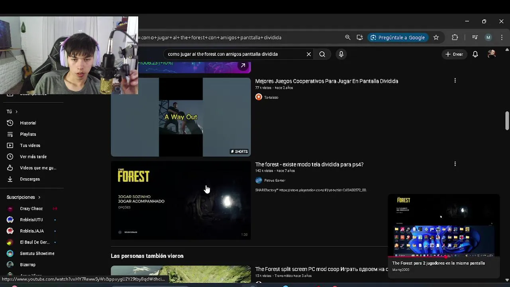Screen dimensions: 510x287
Task: Open the account avatar menu
Action: pos(492,54)
